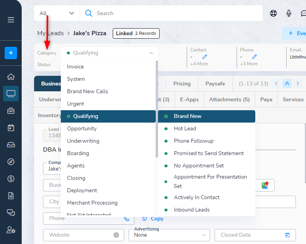The height and width of the screenshot is (244, 306).
Task: Open the Services tab
Action: click(293, 100)
